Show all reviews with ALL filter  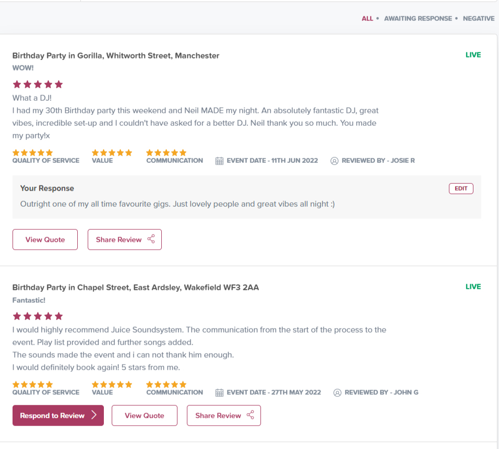pos(367,18)
